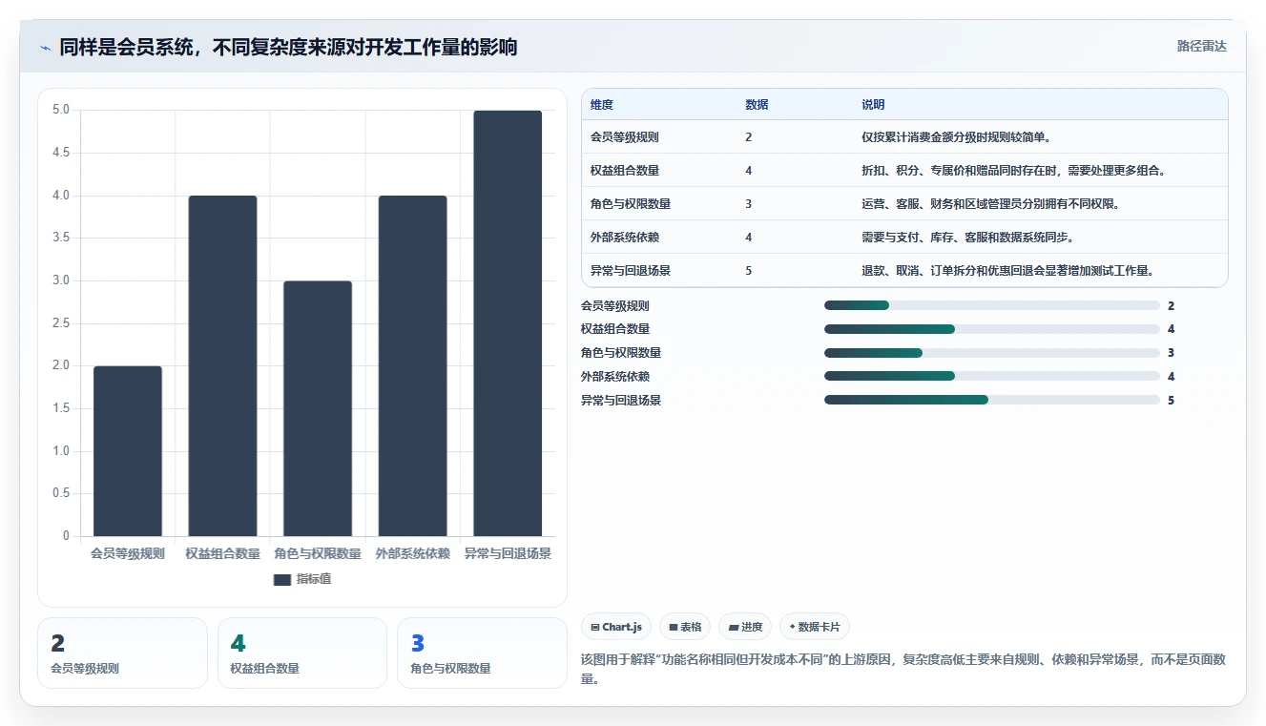The height and width of the screenshot is (726, 1266).
Task: Click the x-axis label 异常与回退场景
Action: [x=508, y=553]
